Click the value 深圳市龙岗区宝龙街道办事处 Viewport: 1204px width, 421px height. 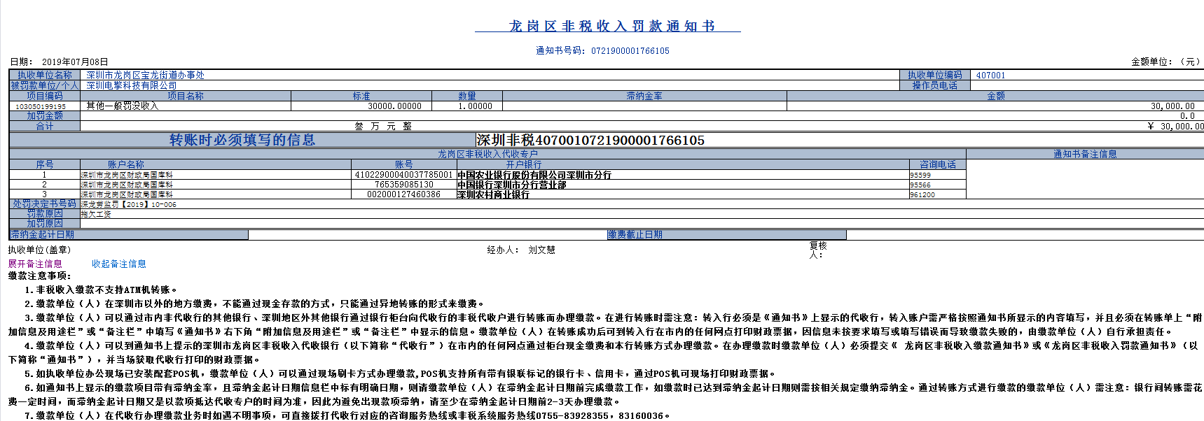coord(146,75)
